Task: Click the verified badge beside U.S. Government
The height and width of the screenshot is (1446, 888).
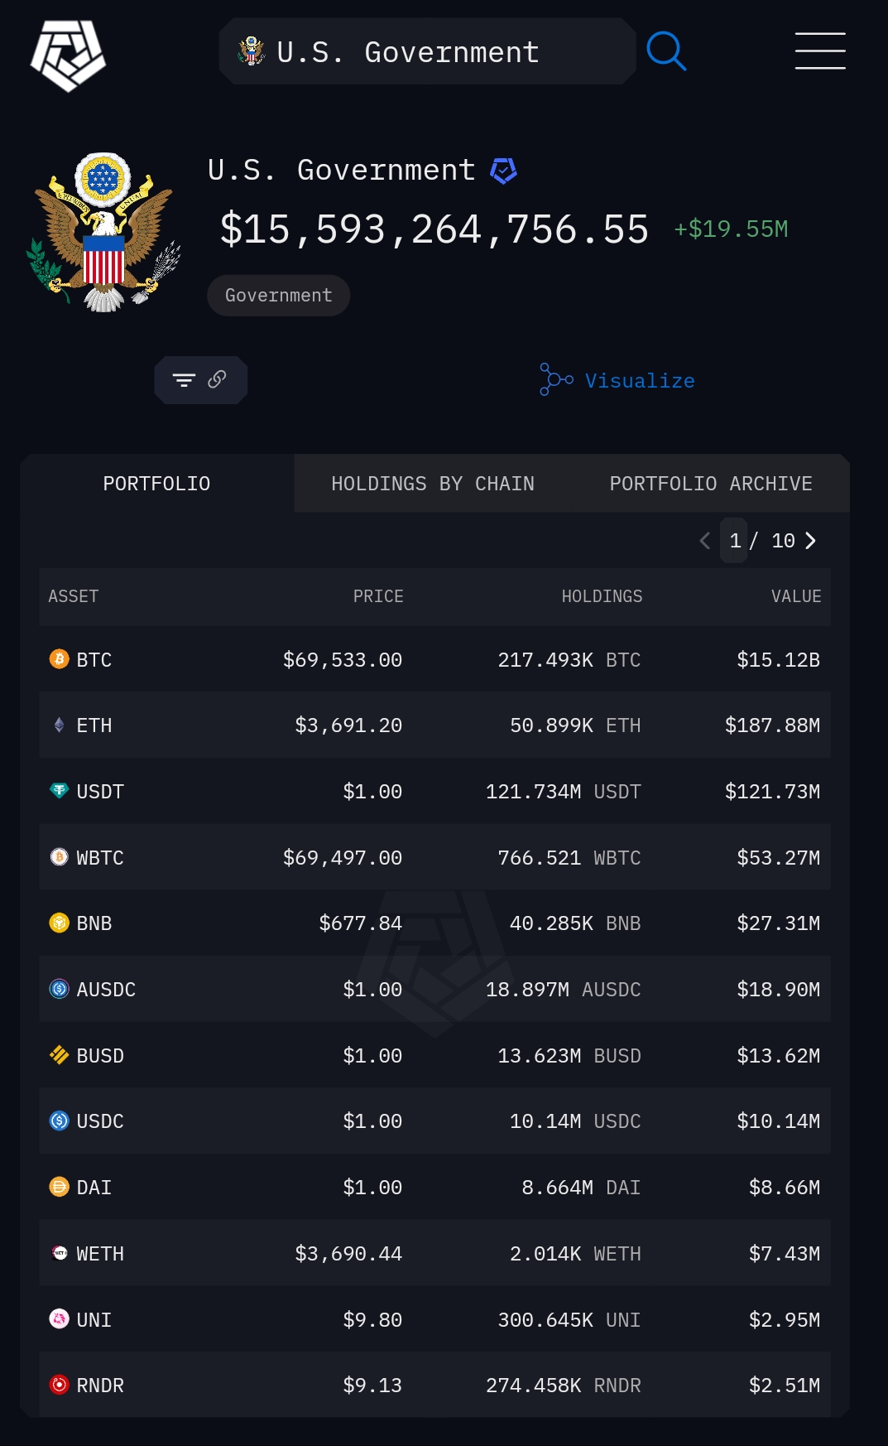Action: 503,171
